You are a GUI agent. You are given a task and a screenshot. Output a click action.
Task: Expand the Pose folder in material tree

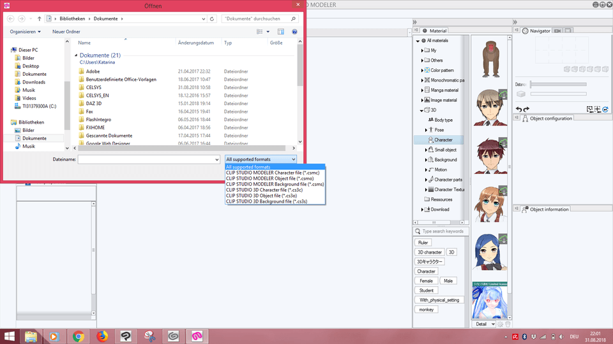[427, 129]
